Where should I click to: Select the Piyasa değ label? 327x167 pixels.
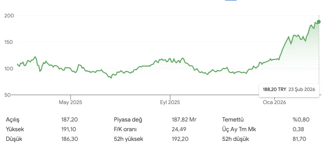pyautogui.click(x=128, y=119)
